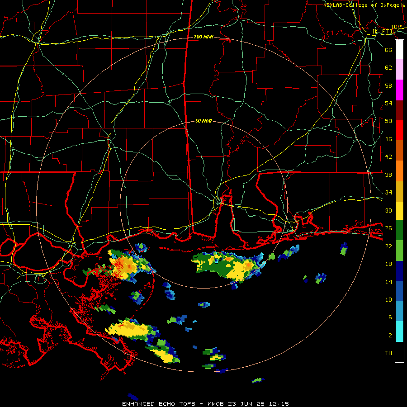
Task: Click the sky blue legend swatch
Action: 399,311
